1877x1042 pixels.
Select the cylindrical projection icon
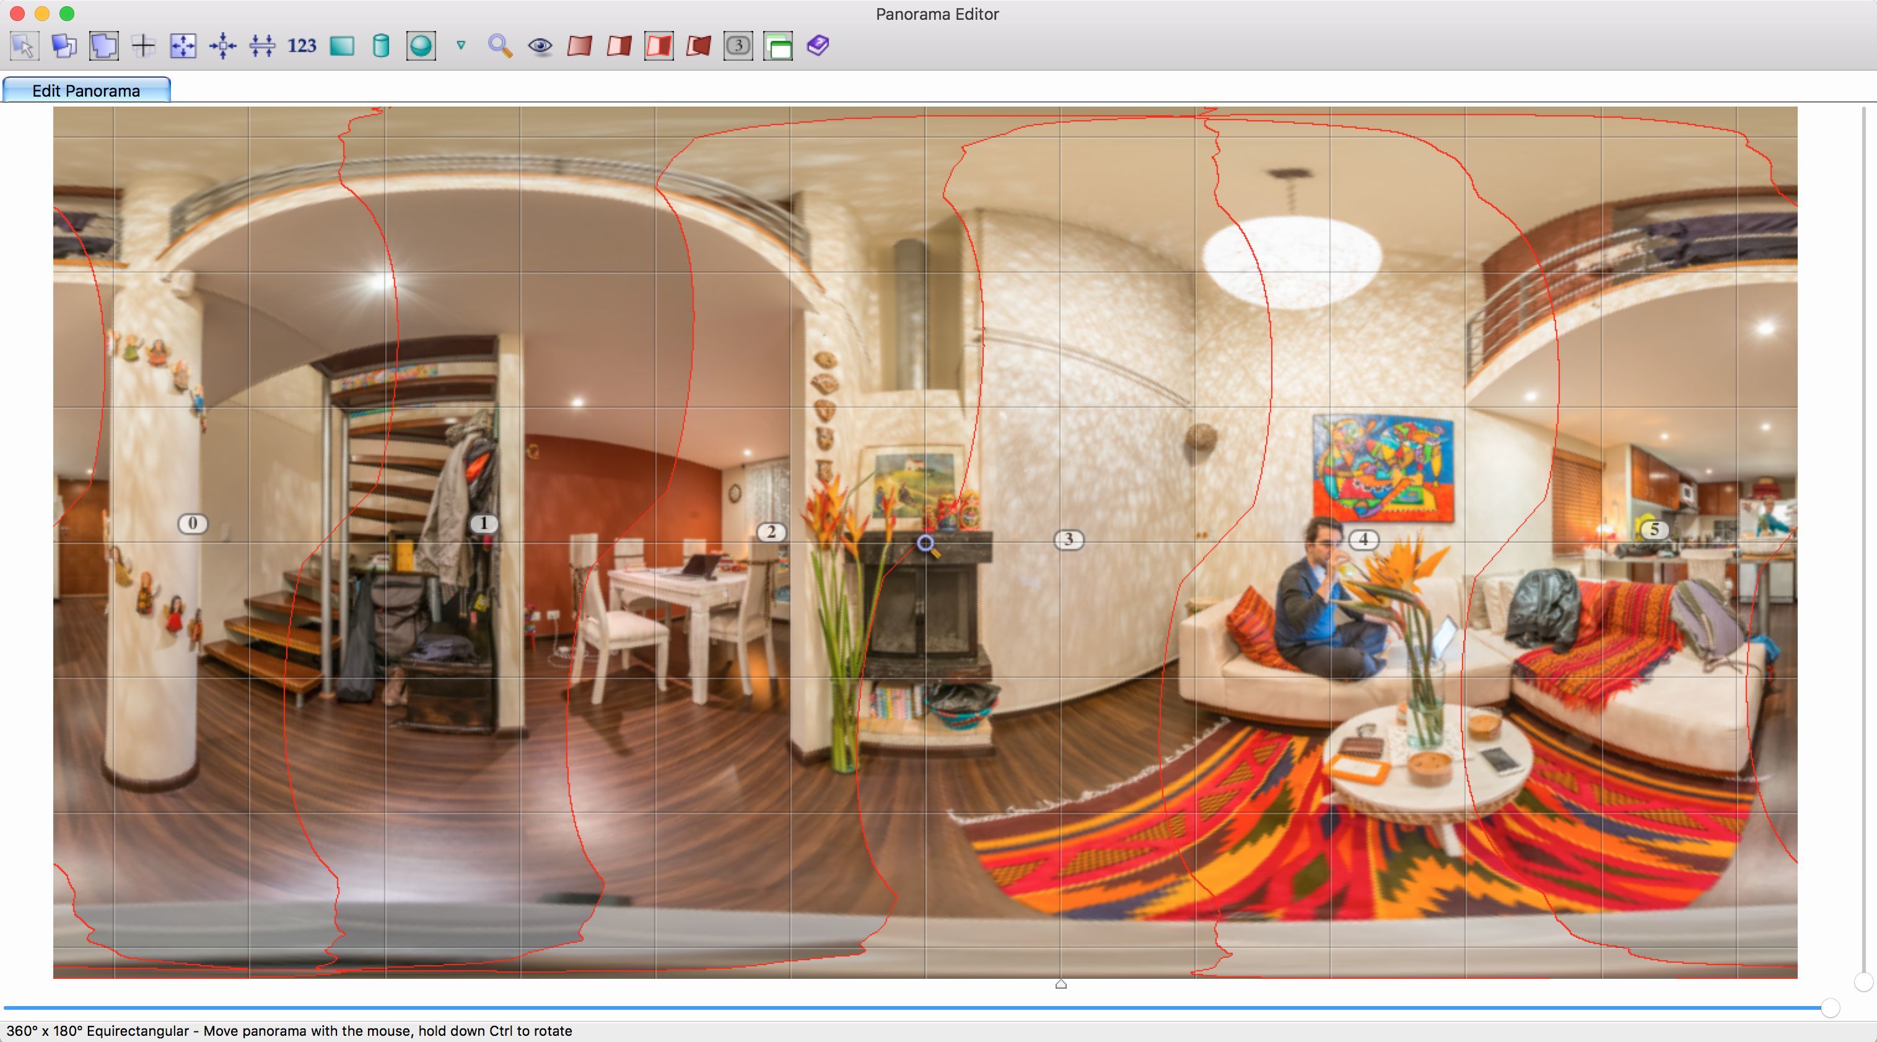coord(381,46)
